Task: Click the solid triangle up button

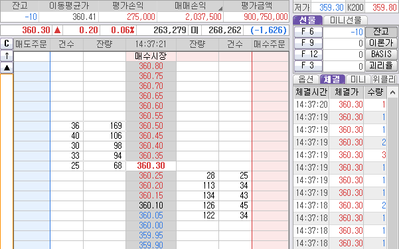Action: (x=7, y=68)
